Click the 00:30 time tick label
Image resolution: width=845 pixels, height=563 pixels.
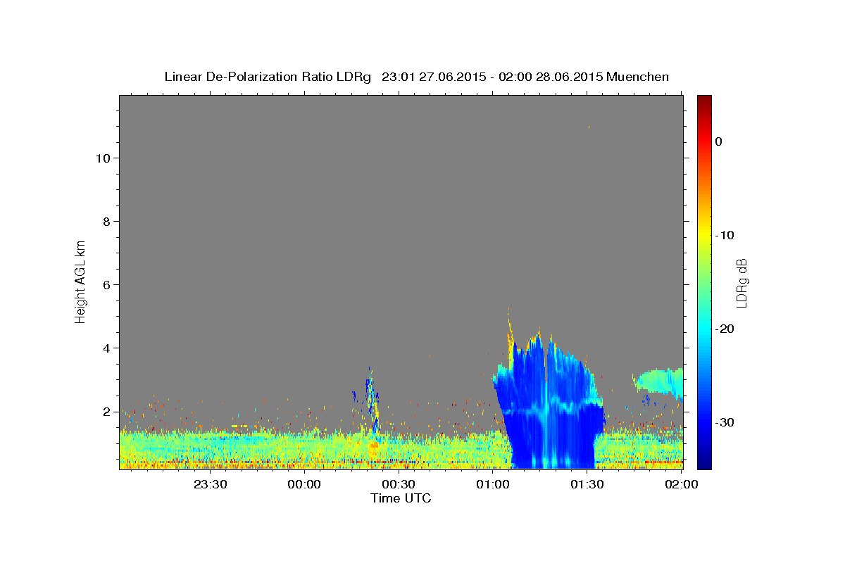tap(399, 484)
